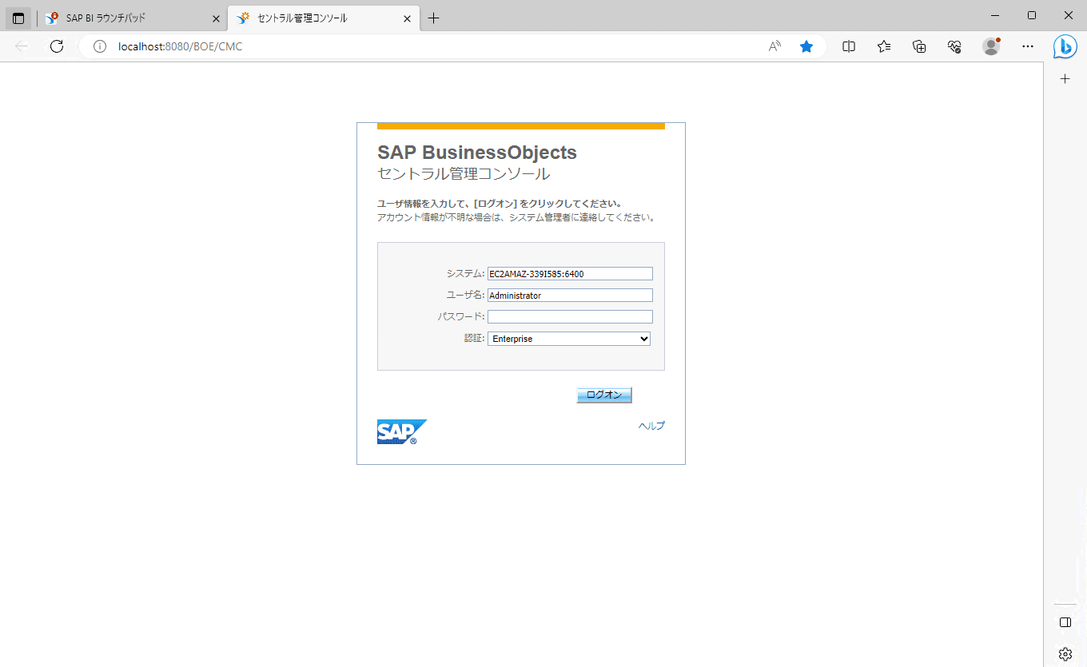Click the パスワード input field
Viewport: 1087px width, 667px height.
click(x=570, y=317)
